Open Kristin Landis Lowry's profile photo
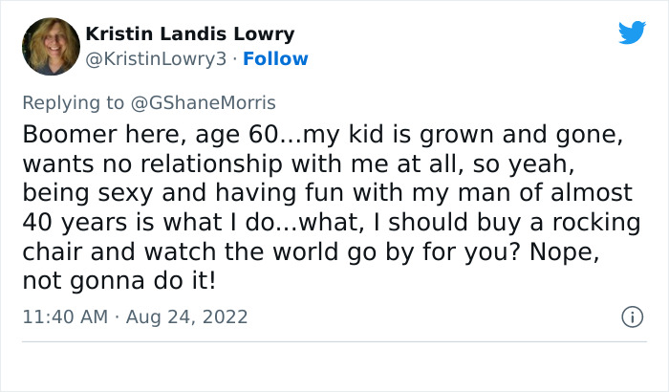The width and height of the screenshot is (669, 392). click(50, 47)
